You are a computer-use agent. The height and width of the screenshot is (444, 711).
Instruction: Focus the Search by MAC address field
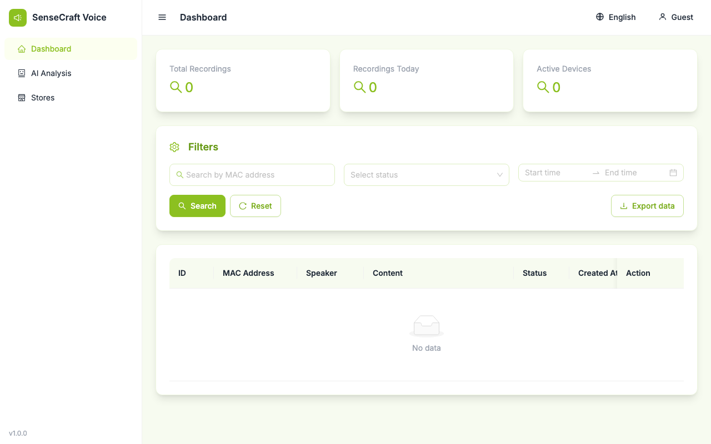pyautogui.click(x=252, y=175)
